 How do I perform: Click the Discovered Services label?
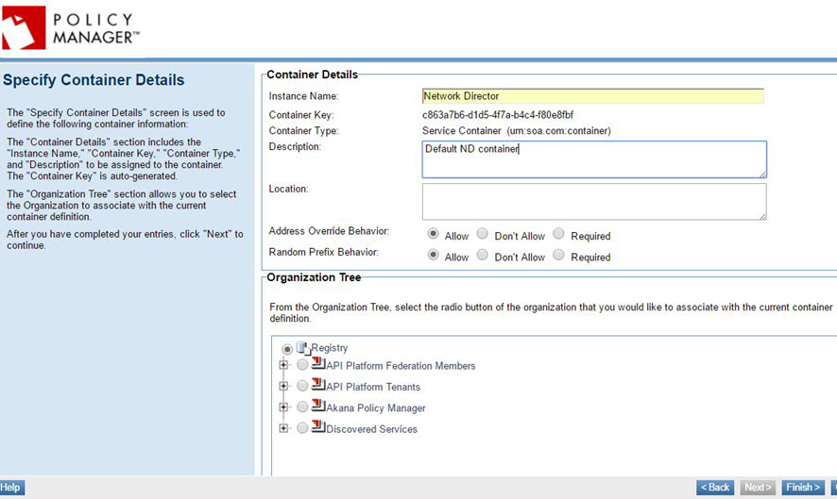tap(371, 429)
